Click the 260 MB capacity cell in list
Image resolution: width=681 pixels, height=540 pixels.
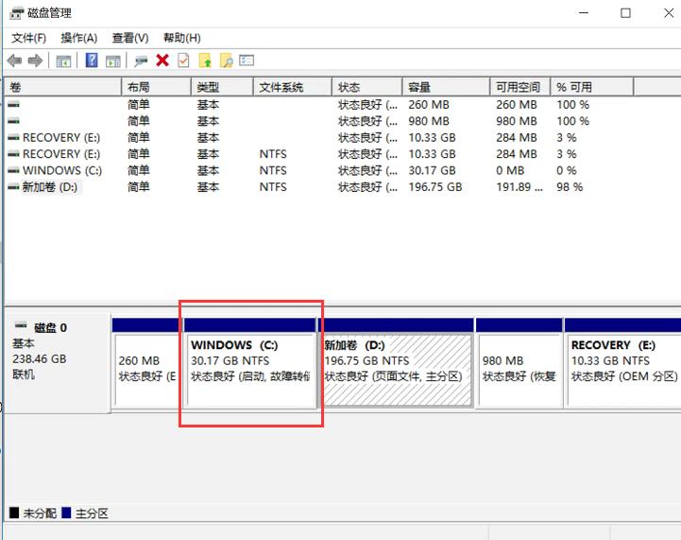(429, 105)
